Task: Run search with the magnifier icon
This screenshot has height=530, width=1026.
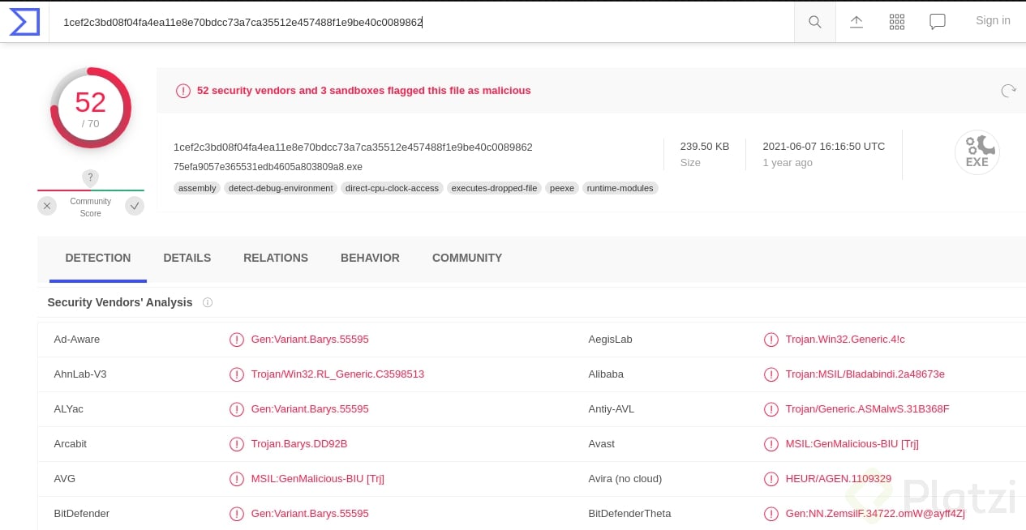Action: [x=815, y=22]
